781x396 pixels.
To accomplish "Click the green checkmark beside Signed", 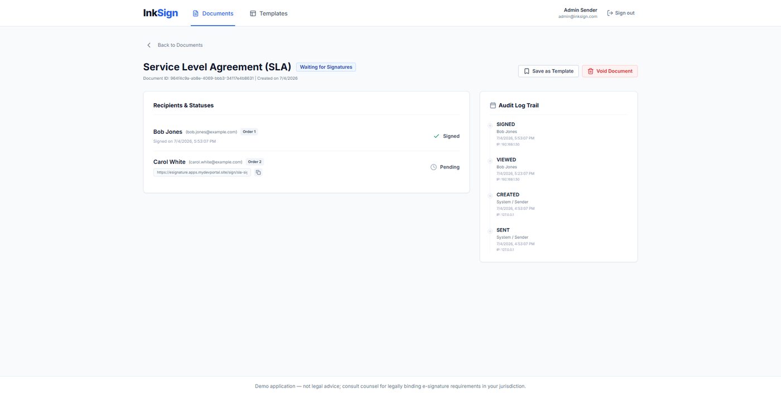I will tap(436, 136).
